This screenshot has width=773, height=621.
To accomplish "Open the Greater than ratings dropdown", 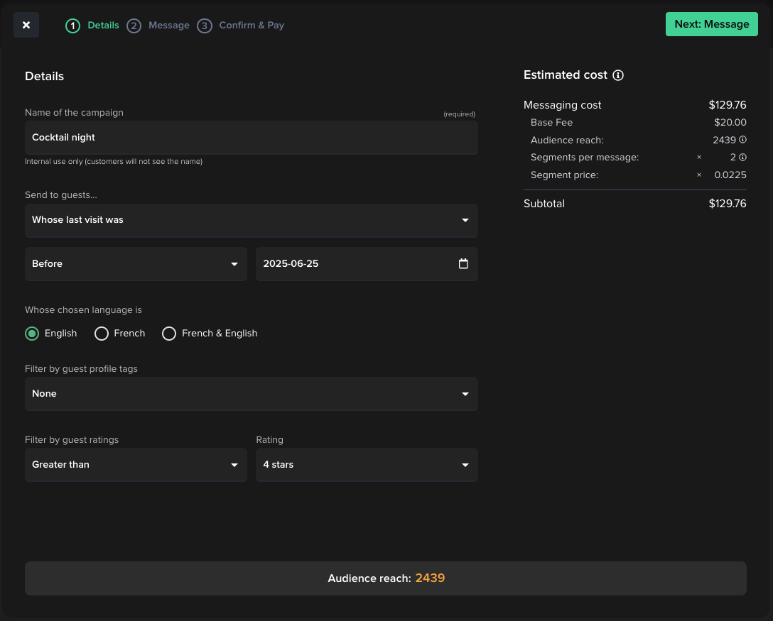I will point(136,465).
